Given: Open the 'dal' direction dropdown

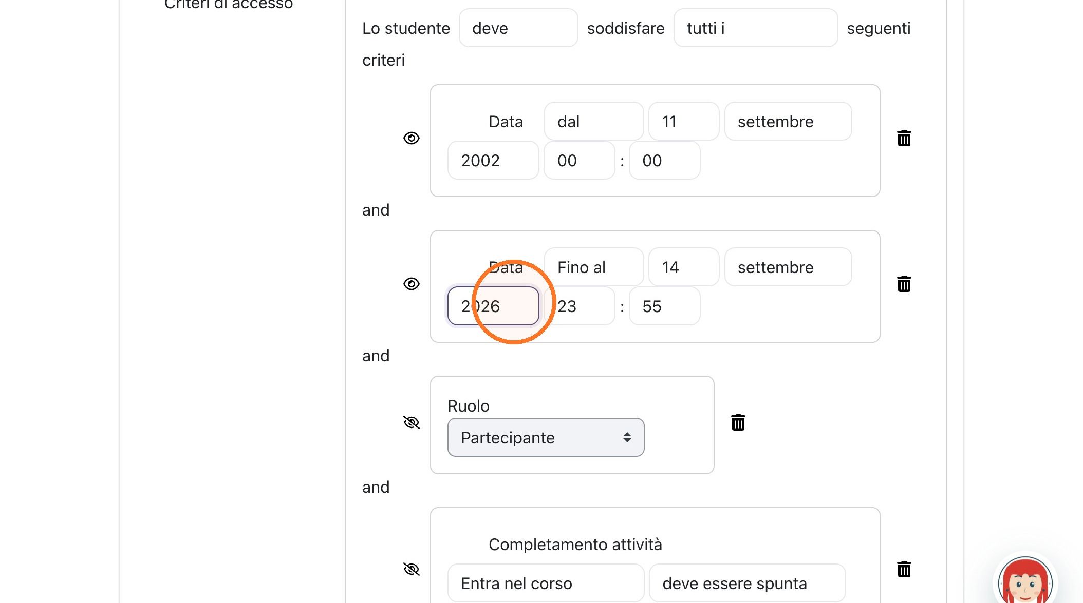Looking at the screenshot, I should pos(594,121).
